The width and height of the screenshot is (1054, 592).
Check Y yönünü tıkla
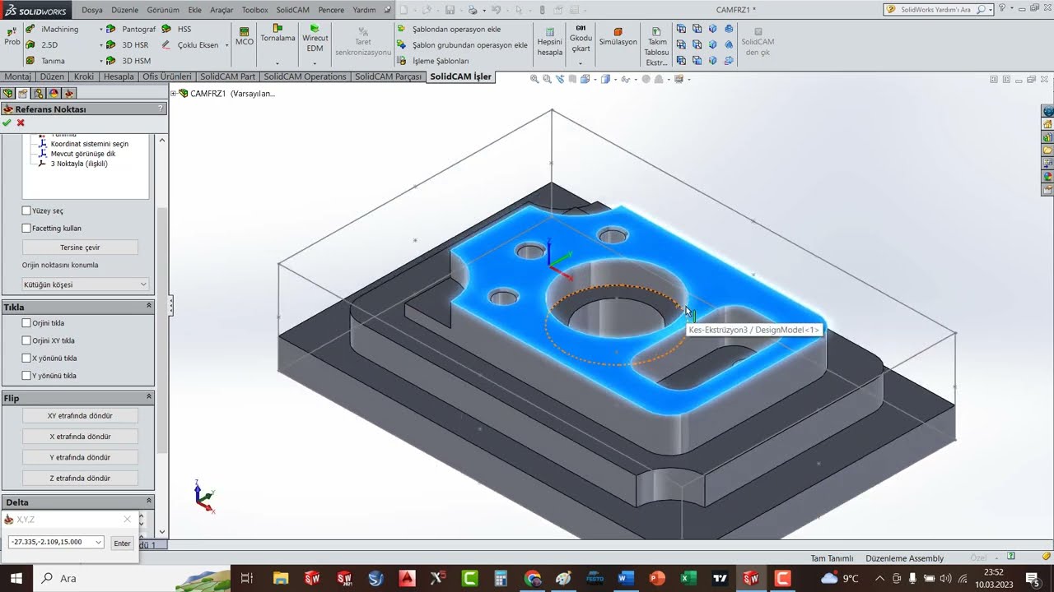point(26,375)
